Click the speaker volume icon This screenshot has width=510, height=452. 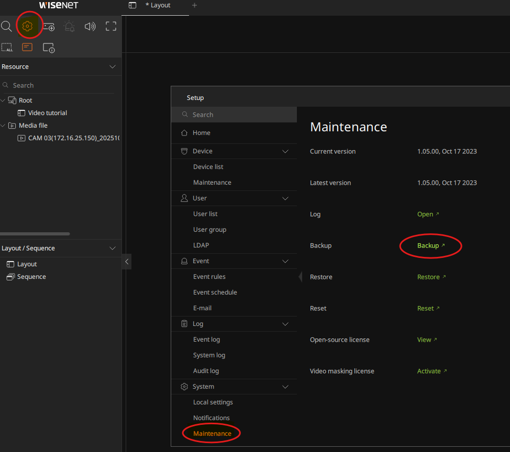click(90, 27)
